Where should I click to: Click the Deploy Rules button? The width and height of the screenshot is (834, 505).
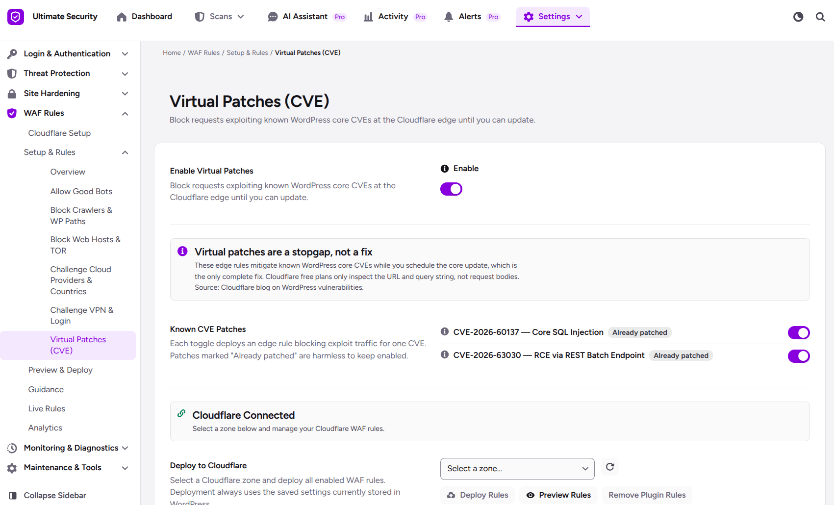tap(478, 495)
